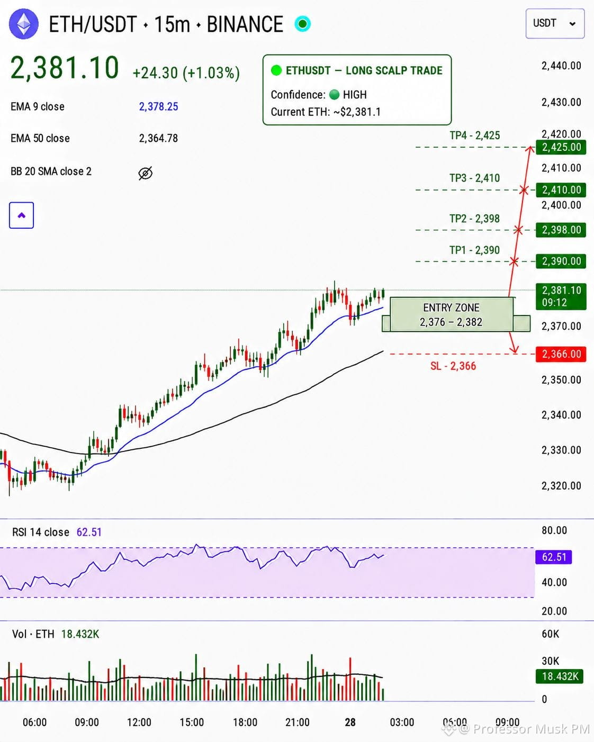
Task: Click the SL - 2,366 stop loss label
Action: tap(453, 366)
